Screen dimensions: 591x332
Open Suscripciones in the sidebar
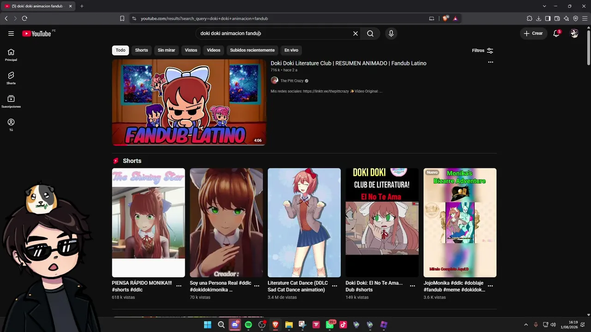11,101
